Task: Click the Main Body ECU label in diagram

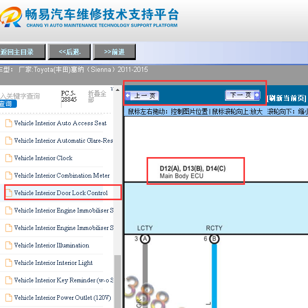Action: (181, 176)
